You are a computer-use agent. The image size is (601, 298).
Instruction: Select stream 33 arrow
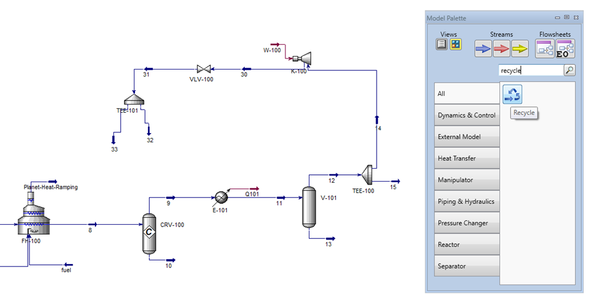point(113,139)
